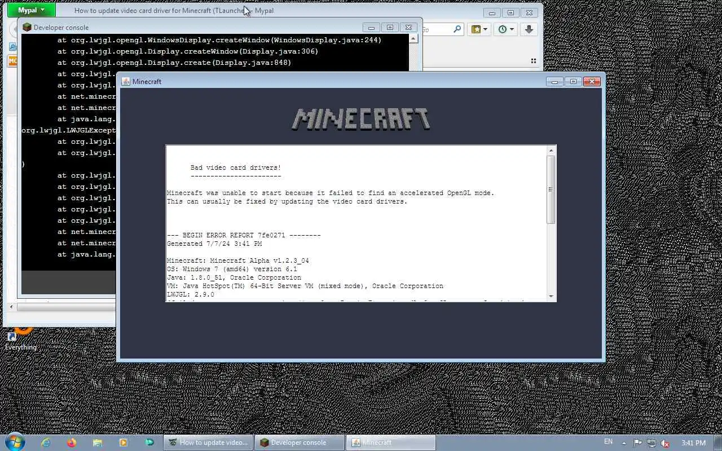
Task: Launch Internet Explorer from taskbar
Action: [x=46, y=443]
